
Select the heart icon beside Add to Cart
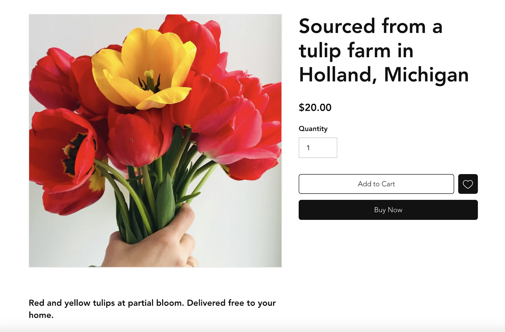(468, 184)
